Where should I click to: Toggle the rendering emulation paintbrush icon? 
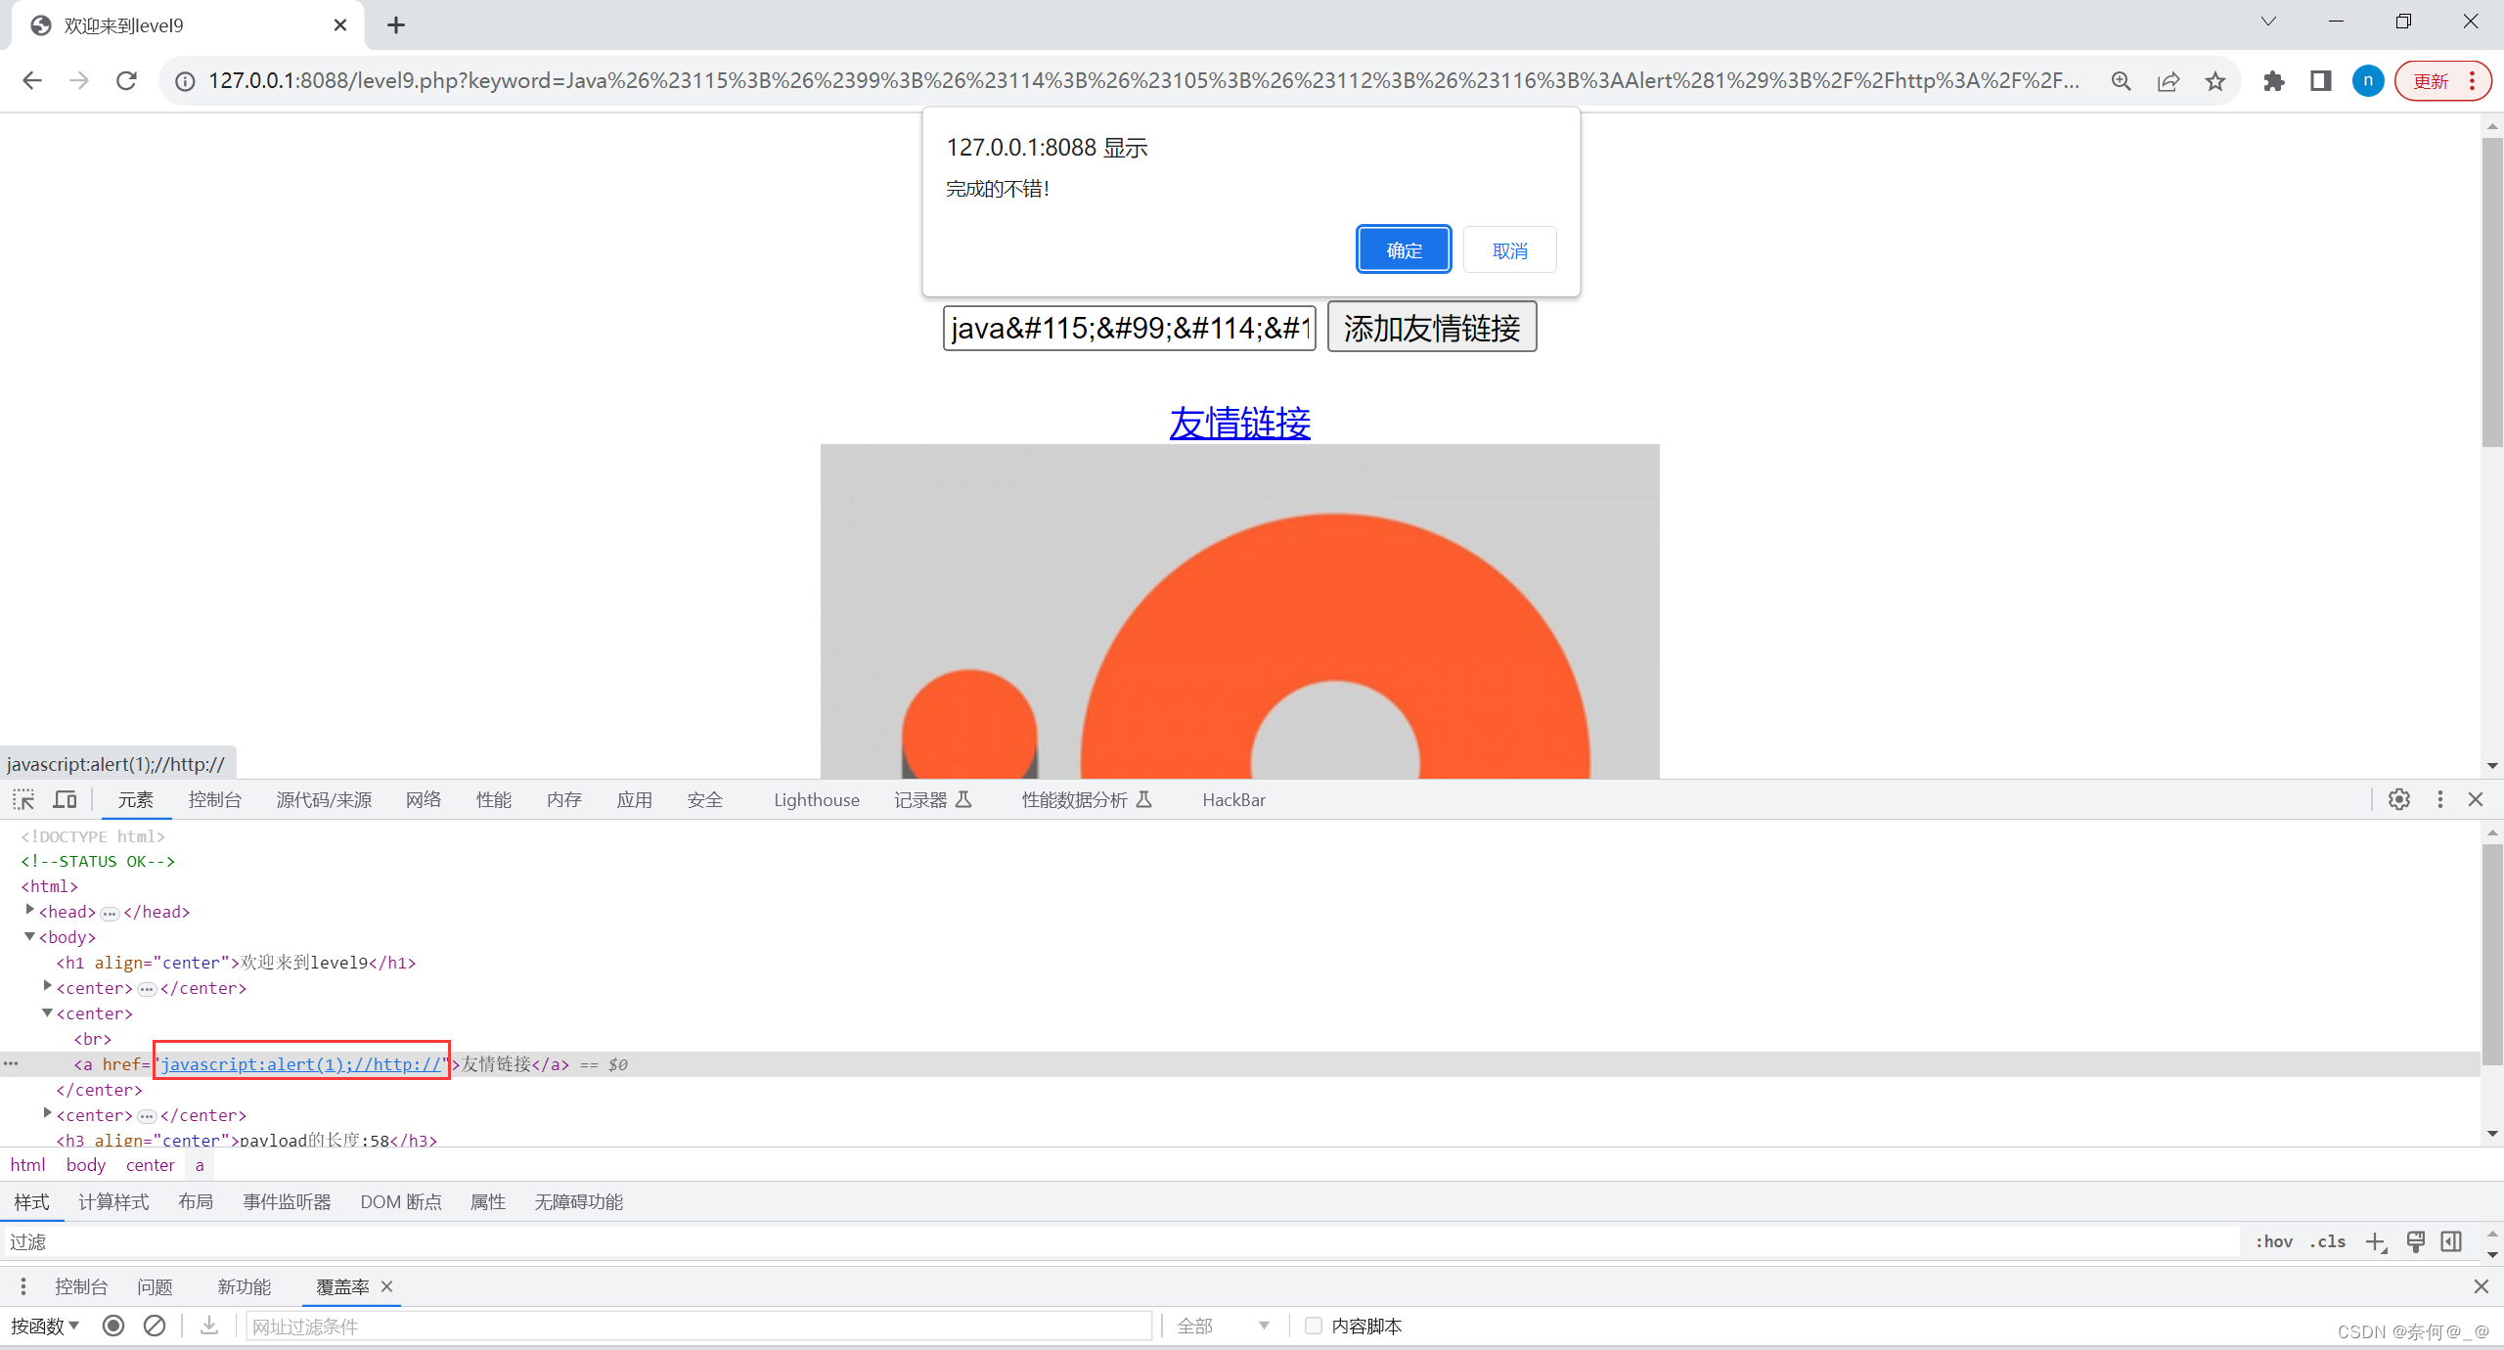point(2416,1242)
